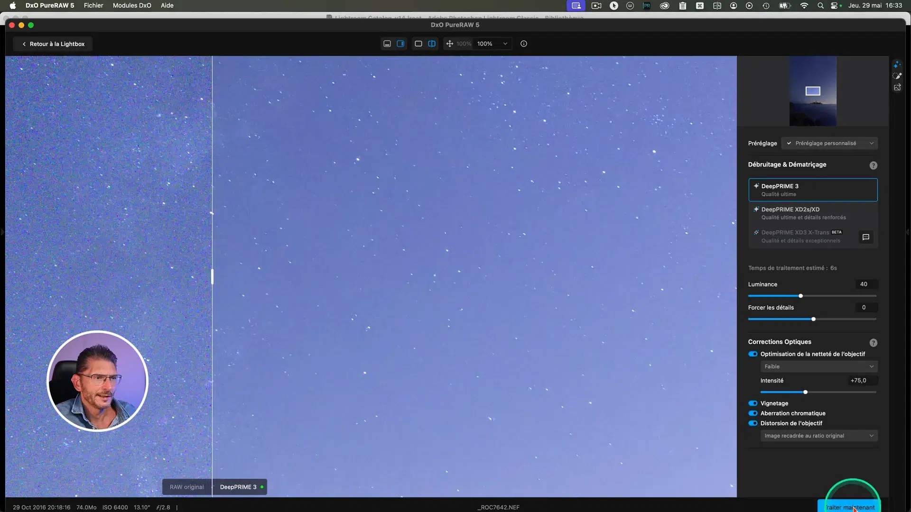Open image information icon in toolbar
This screenshot has height=512, width=911.
click(524, 44)
